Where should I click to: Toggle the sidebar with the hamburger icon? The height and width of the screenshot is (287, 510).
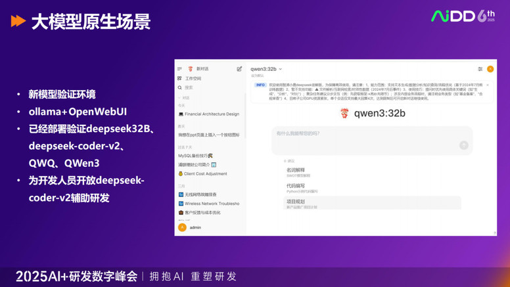pyautogui.click(x=179, y=69)
